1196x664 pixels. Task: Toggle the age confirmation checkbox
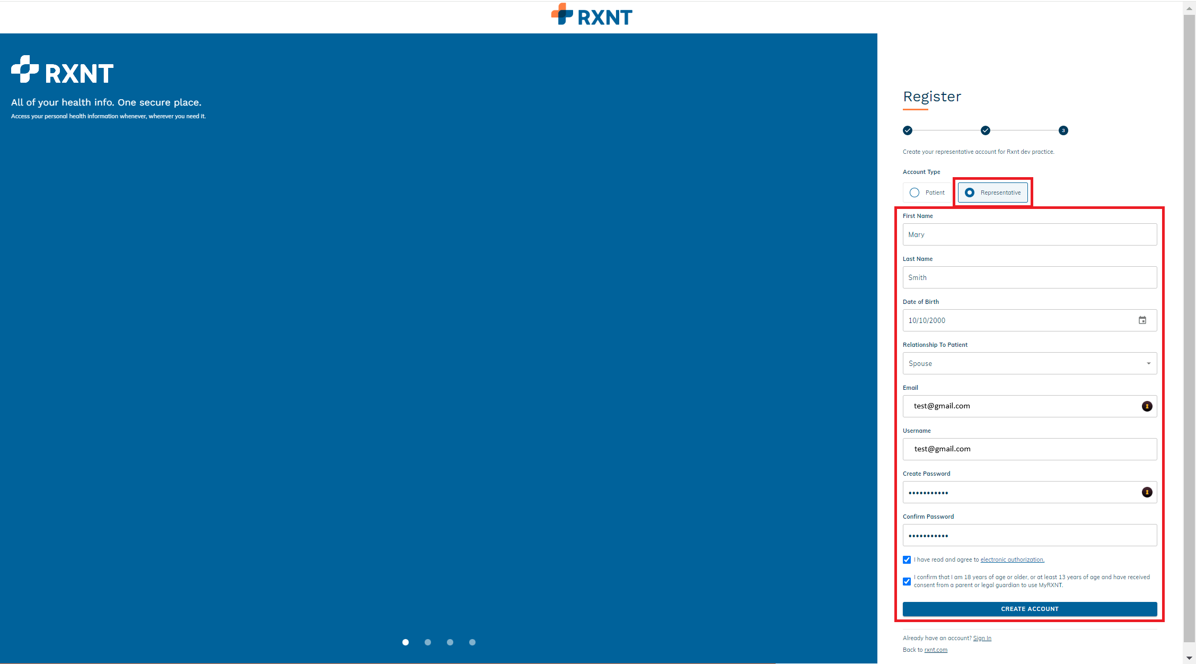(x=907, y=581)
